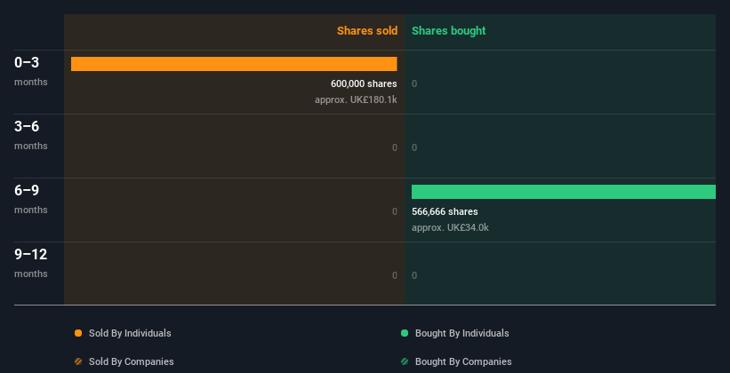Select the Bought By Individuals legend label
Viewport: 730px width, 373px height.
461,333
